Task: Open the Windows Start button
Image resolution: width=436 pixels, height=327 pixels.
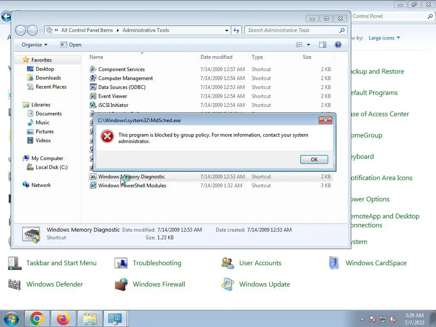Action: point(11,319)
